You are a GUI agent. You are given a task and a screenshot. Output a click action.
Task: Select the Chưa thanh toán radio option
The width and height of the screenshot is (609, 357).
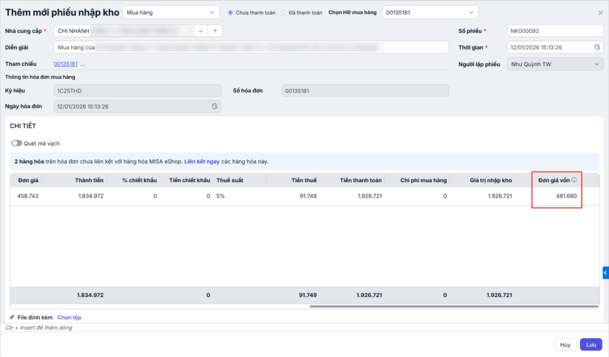(x=231, y=12)
